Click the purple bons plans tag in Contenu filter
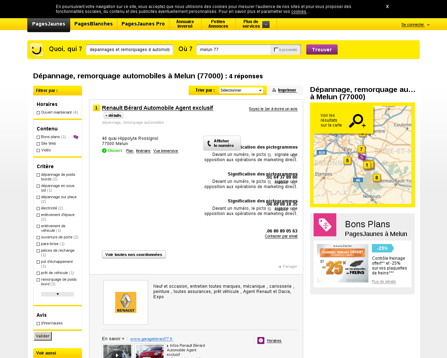Screen dimensions: 447x358 point(75,137)
